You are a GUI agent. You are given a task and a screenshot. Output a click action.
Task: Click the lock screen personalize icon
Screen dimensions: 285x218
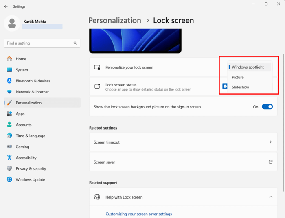click(x=97, y=67)
